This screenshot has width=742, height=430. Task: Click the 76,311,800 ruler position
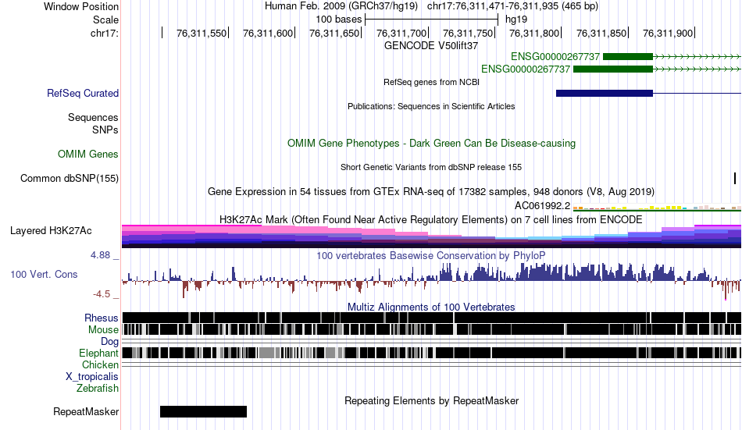pos(534,33)
